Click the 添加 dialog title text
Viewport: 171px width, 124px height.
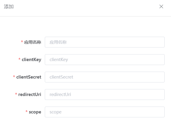[9, 7]
